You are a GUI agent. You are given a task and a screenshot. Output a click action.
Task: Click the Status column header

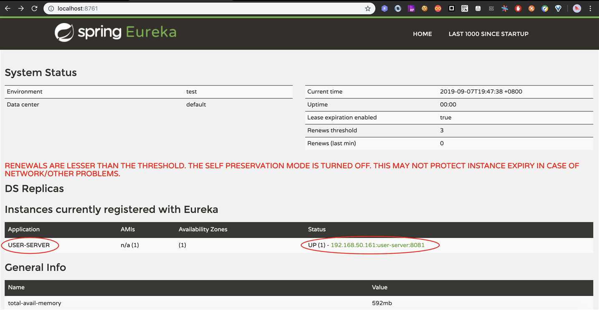tap(317, 229)
